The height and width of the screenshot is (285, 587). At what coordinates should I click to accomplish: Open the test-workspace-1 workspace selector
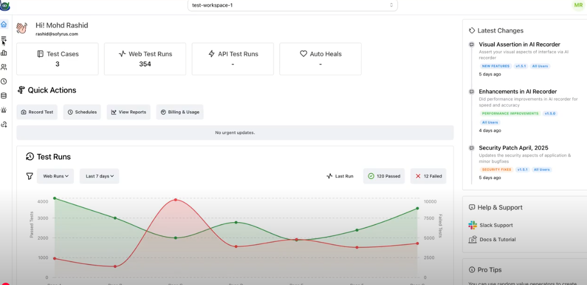point(292,5)
